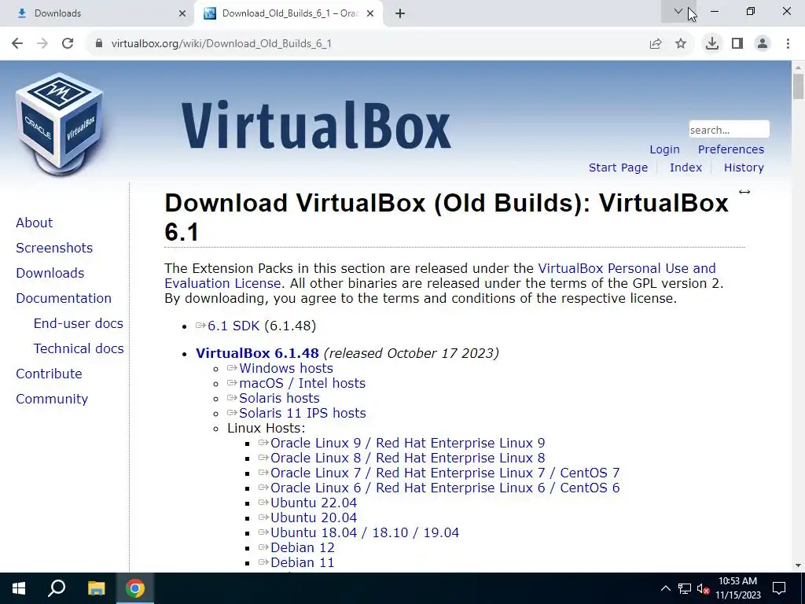Open the tab search dropdown chevron
Viewport: 805px width, 604px height.
pyautogui.click(x=678, y=11)
